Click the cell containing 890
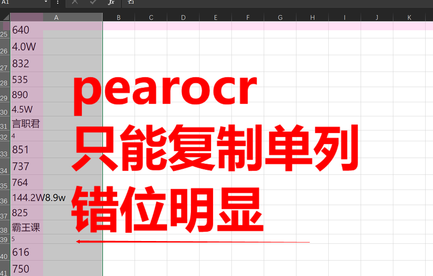 (x=57, y=95)
